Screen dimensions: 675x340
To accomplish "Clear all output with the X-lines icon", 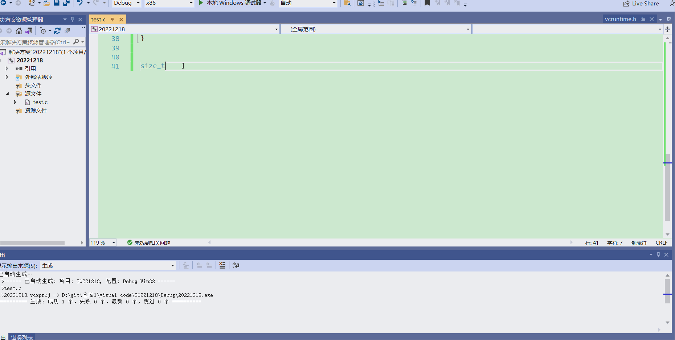I will [222, 265].
